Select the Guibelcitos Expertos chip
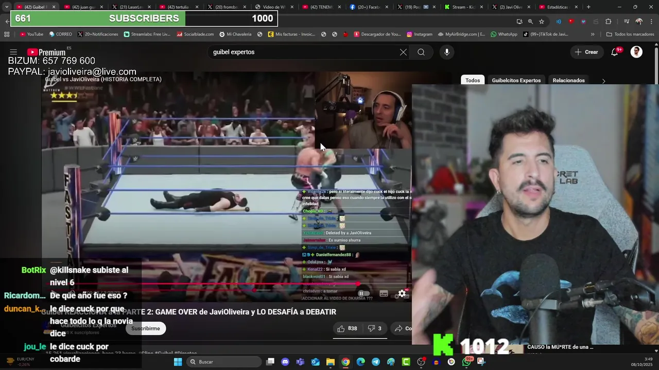 [x=516, y=80]
